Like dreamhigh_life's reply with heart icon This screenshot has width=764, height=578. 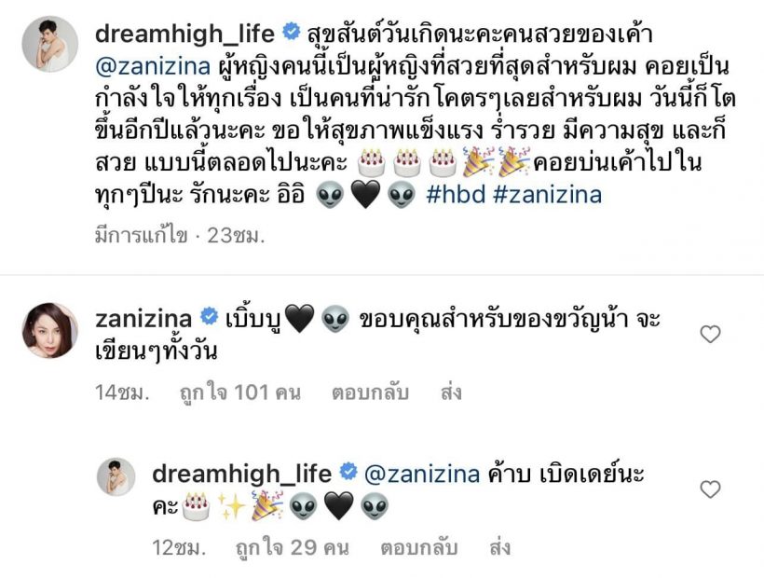[710, 489]
